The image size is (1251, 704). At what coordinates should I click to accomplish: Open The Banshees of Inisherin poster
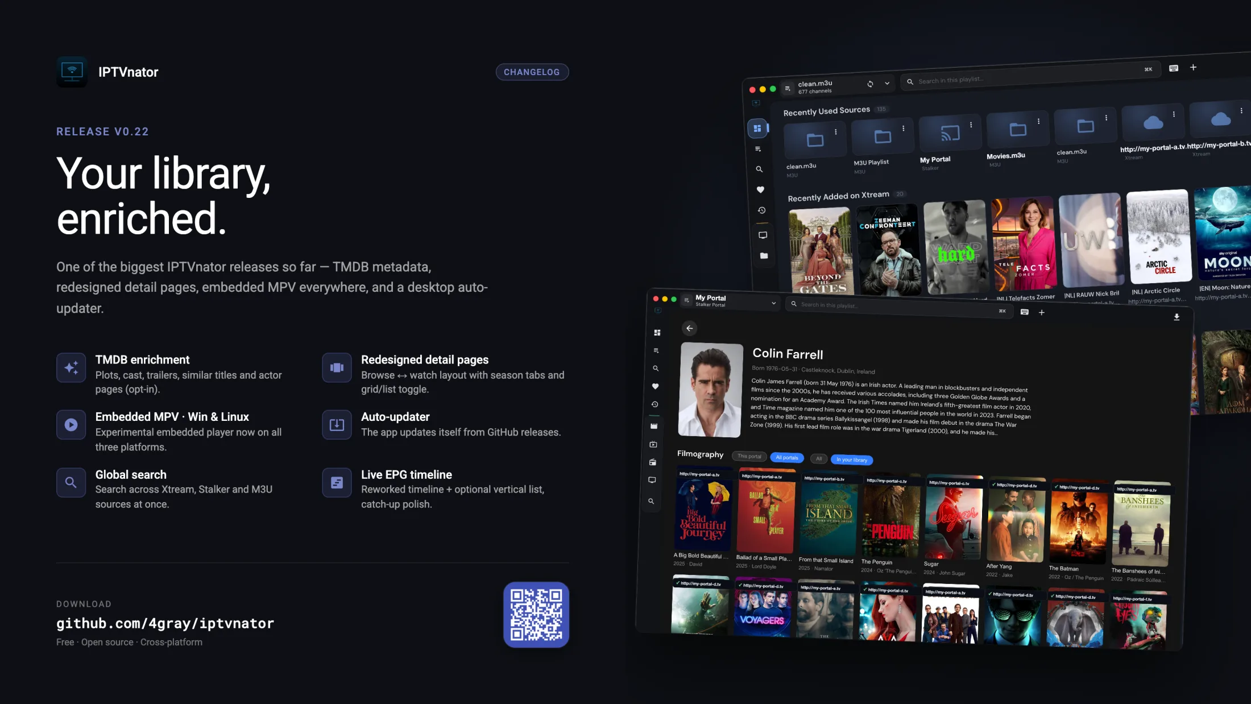click(x=1141, y=525)
